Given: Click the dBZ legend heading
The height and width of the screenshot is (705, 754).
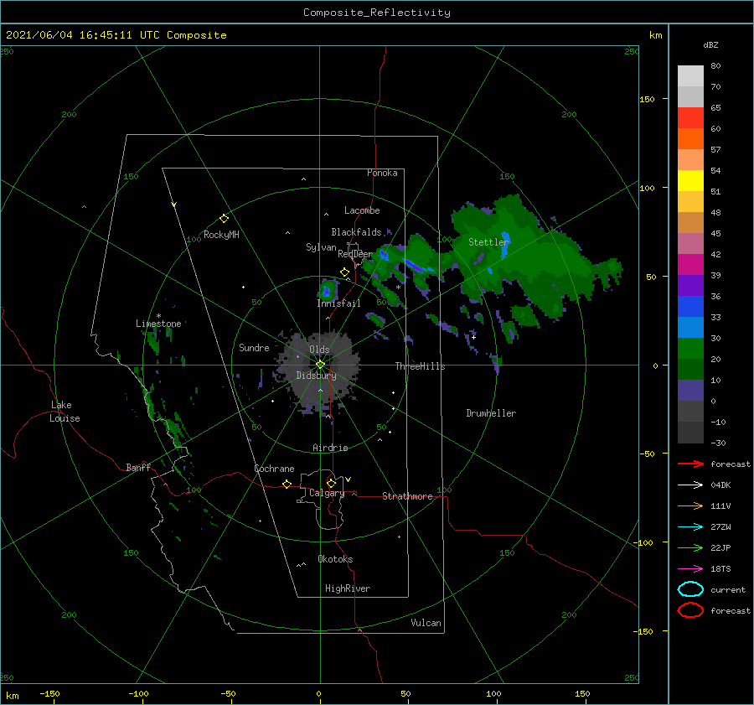Looking at the screenshot, I should click(x=710, y=44).
